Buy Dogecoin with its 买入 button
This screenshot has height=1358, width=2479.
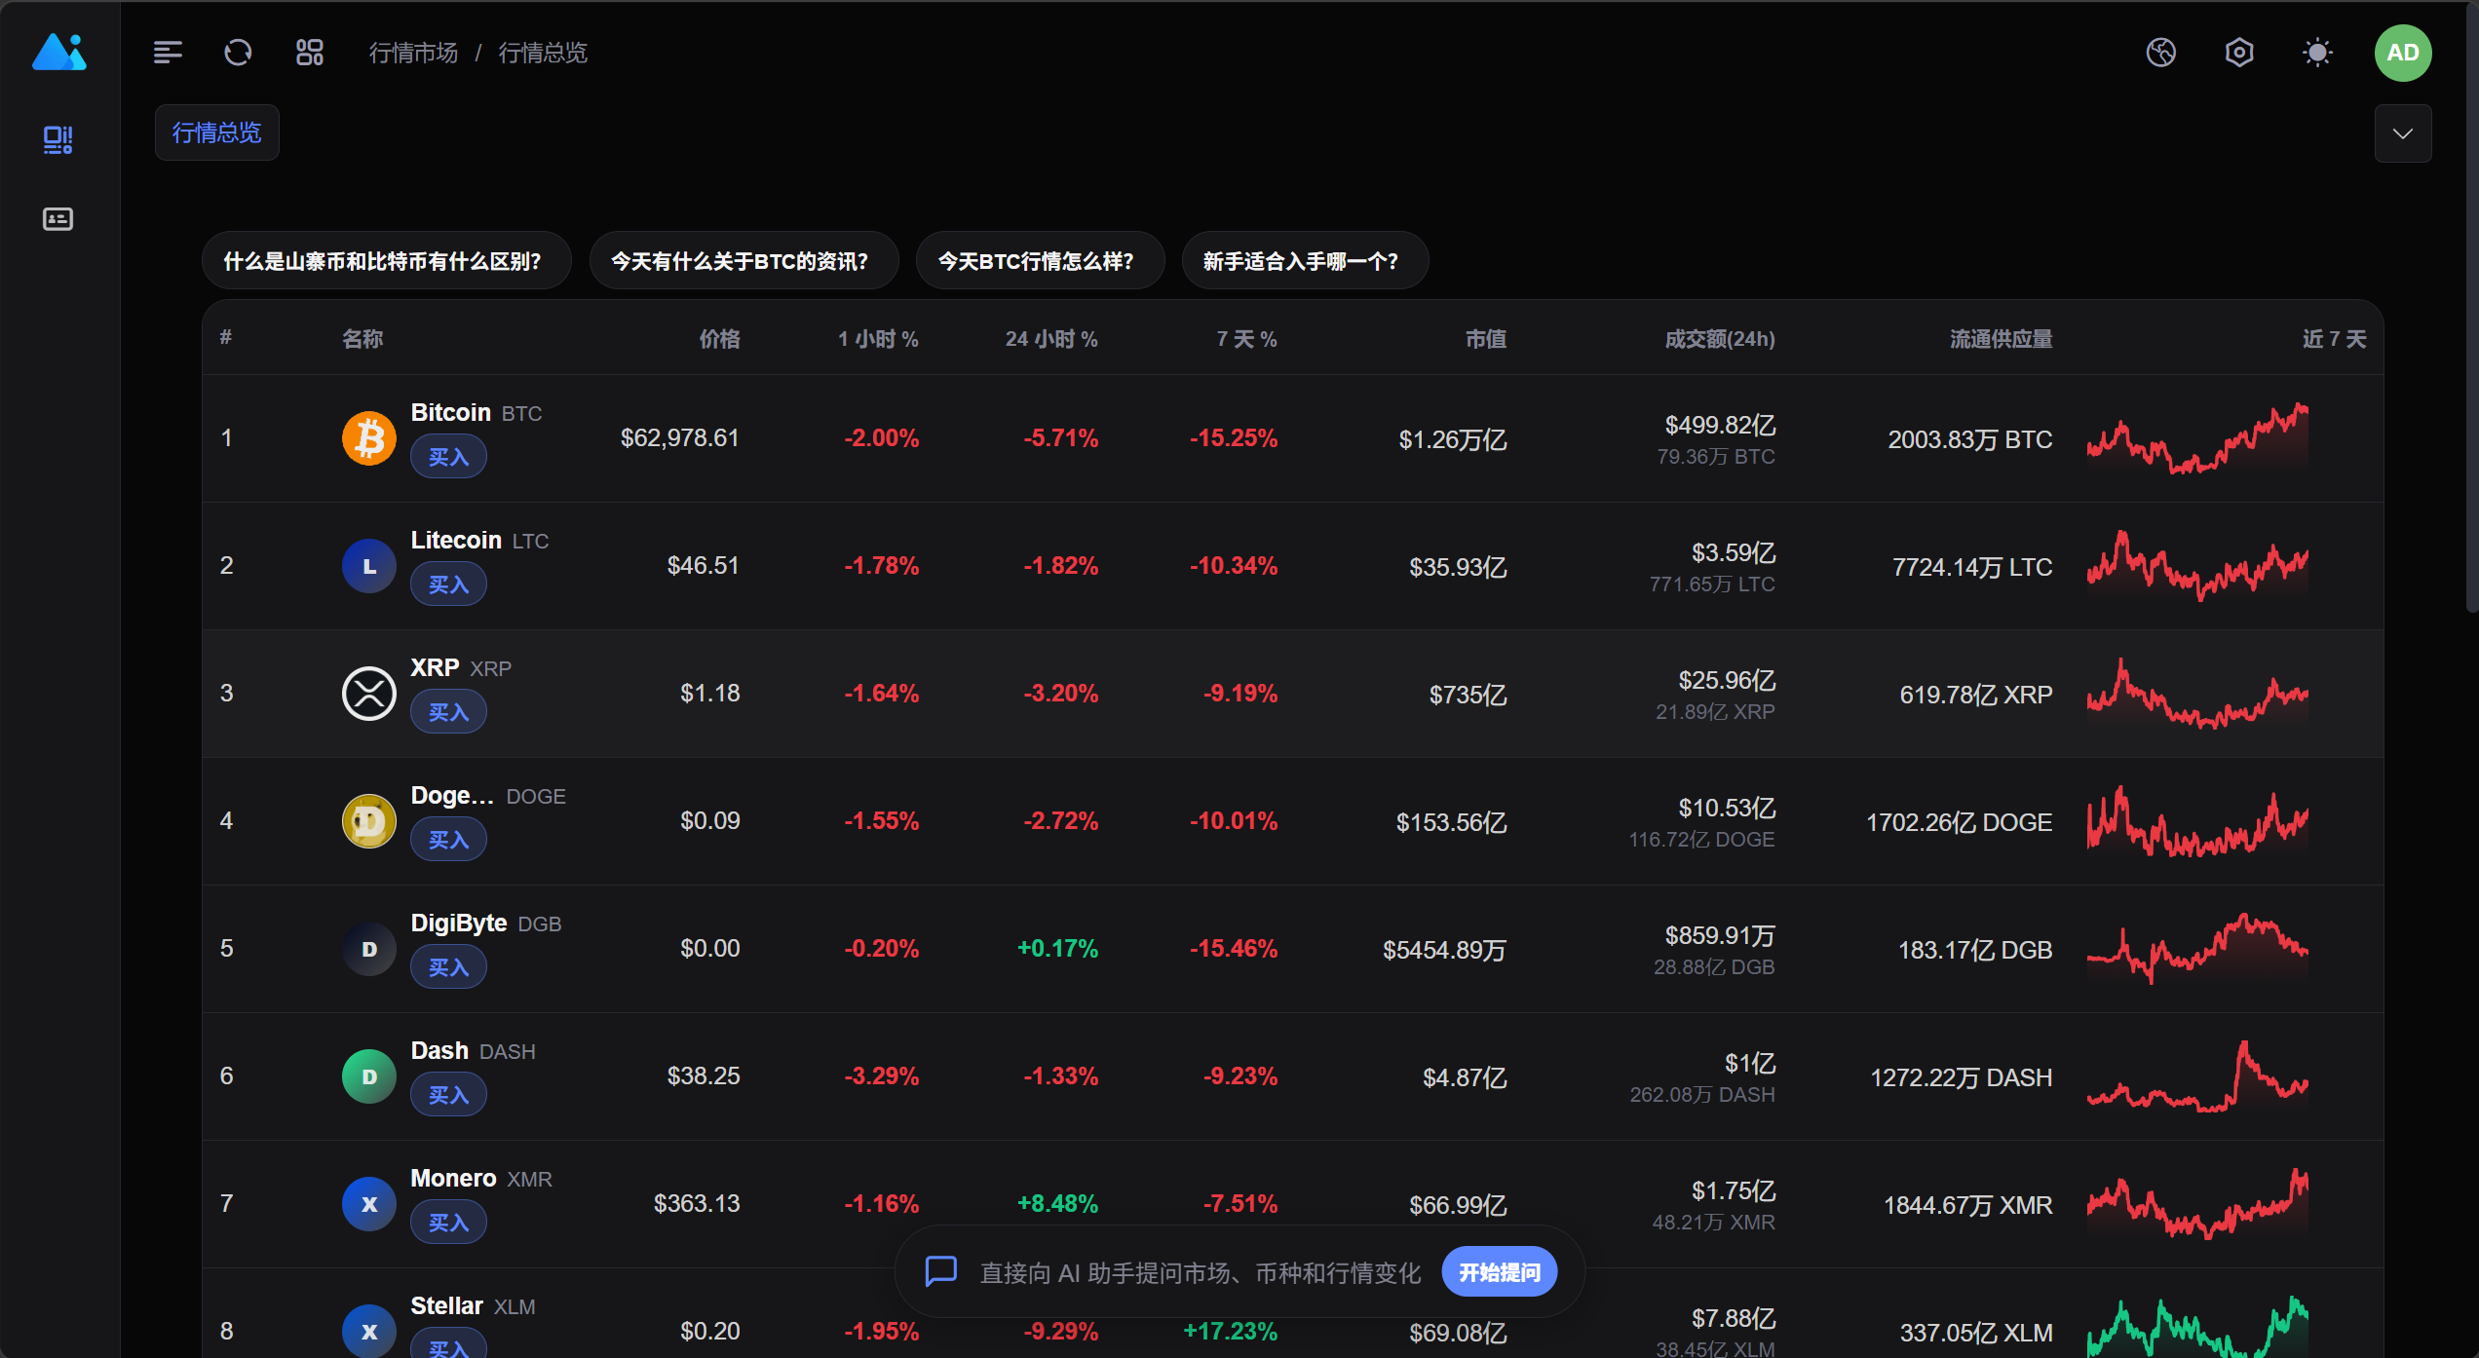pyautogui.click(x=448, y=840)
